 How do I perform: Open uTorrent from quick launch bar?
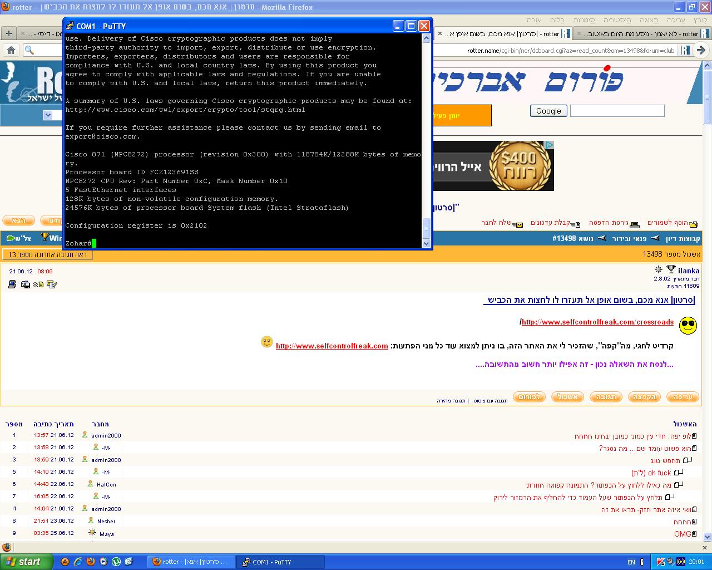[x=116, y=562]
